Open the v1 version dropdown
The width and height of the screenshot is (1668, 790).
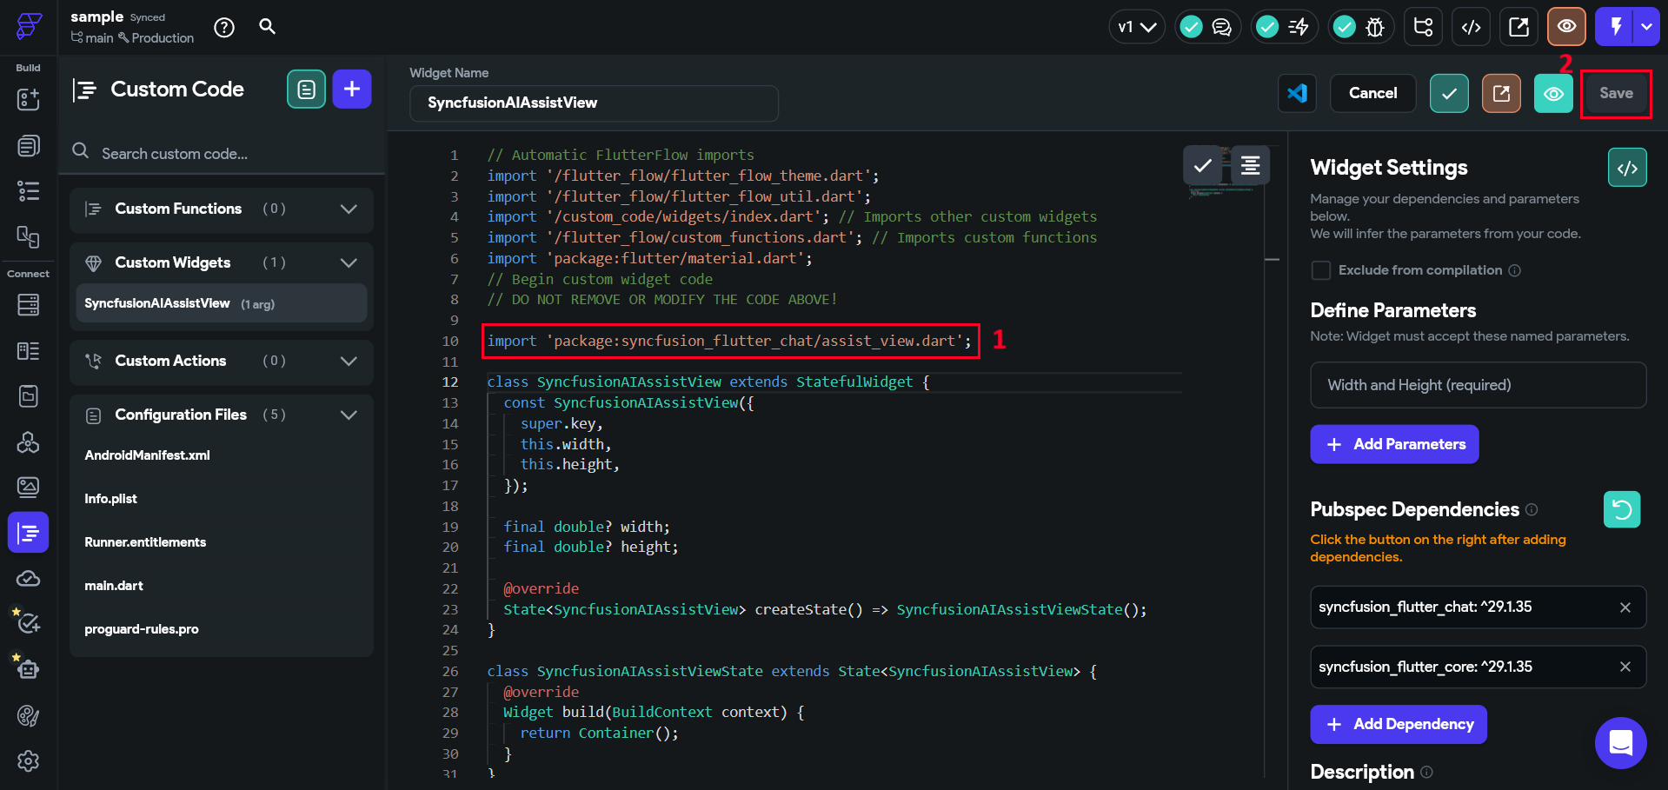point(1136,26)
